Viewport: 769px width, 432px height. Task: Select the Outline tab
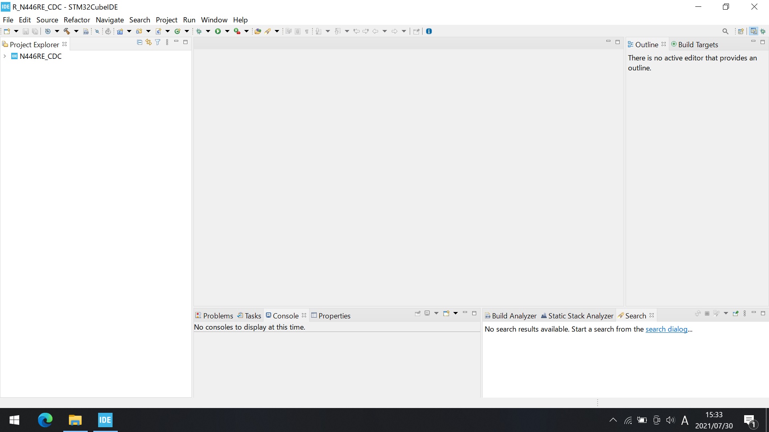click(x=643, y=44)
